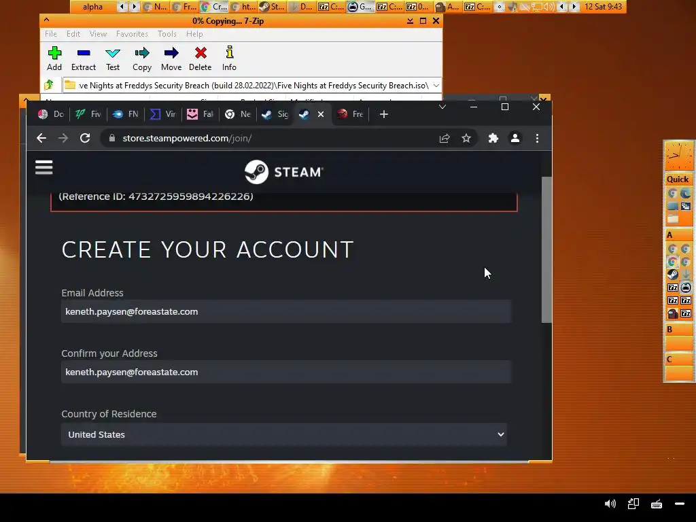The image size is (696, 522).
Task: Click the page vertical scrollbar thumb
Action: [x=546, y=249]
